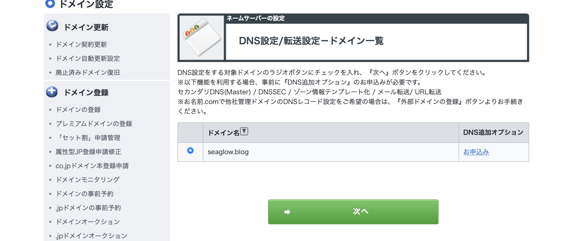
Task: Open プレミアムドメインの登録
Action: (x=94, y=124)
